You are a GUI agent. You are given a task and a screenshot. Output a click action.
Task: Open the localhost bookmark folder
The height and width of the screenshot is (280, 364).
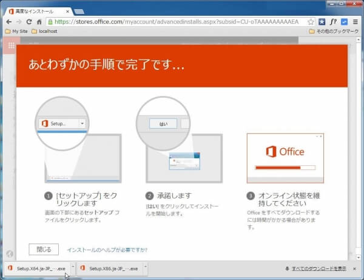44,31
